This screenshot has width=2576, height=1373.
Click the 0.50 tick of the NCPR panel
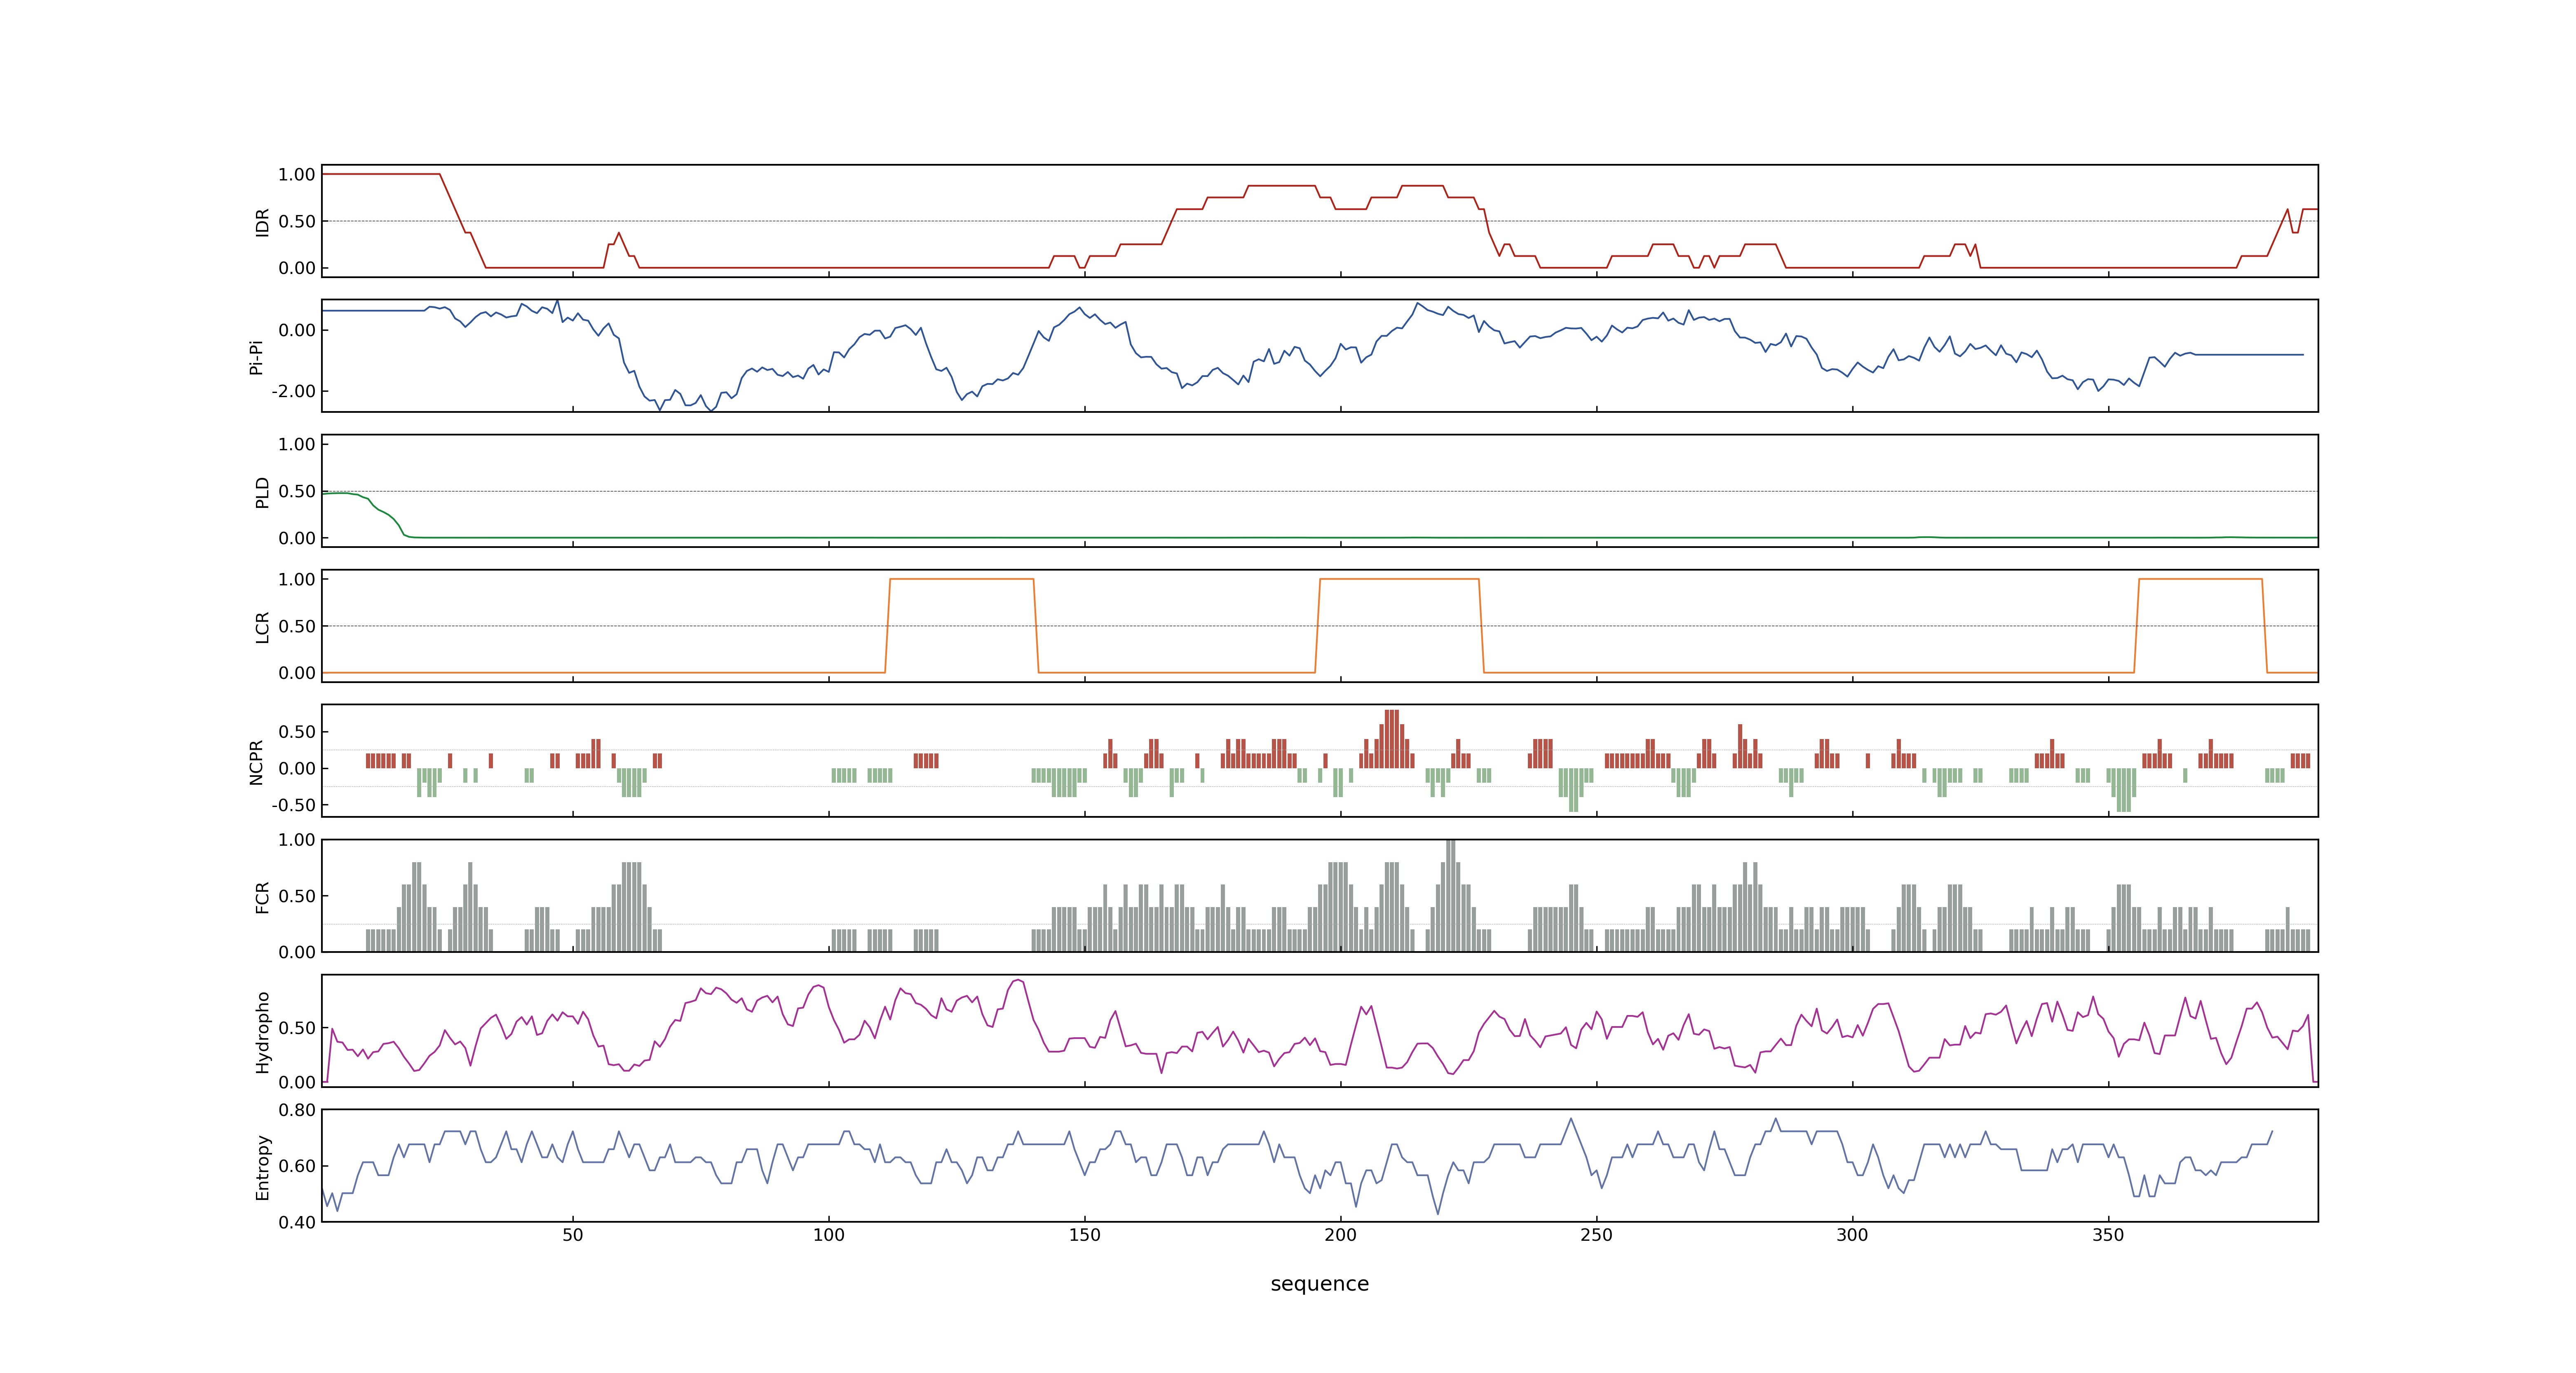coord(297,732)
